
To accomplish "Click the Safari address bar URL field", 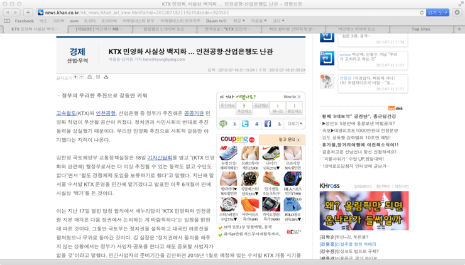I will click(x=226, y=12).
